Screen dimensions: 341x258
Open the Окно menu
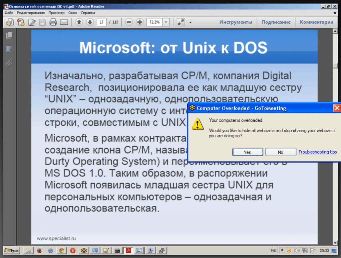pos(73,13)
